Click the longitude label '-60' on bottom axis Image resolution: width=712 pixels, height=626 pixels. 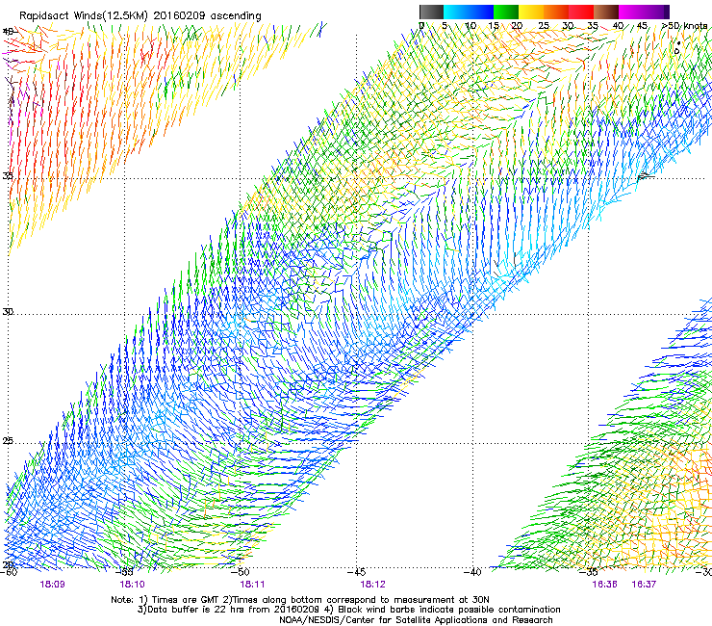pos(9,572)
